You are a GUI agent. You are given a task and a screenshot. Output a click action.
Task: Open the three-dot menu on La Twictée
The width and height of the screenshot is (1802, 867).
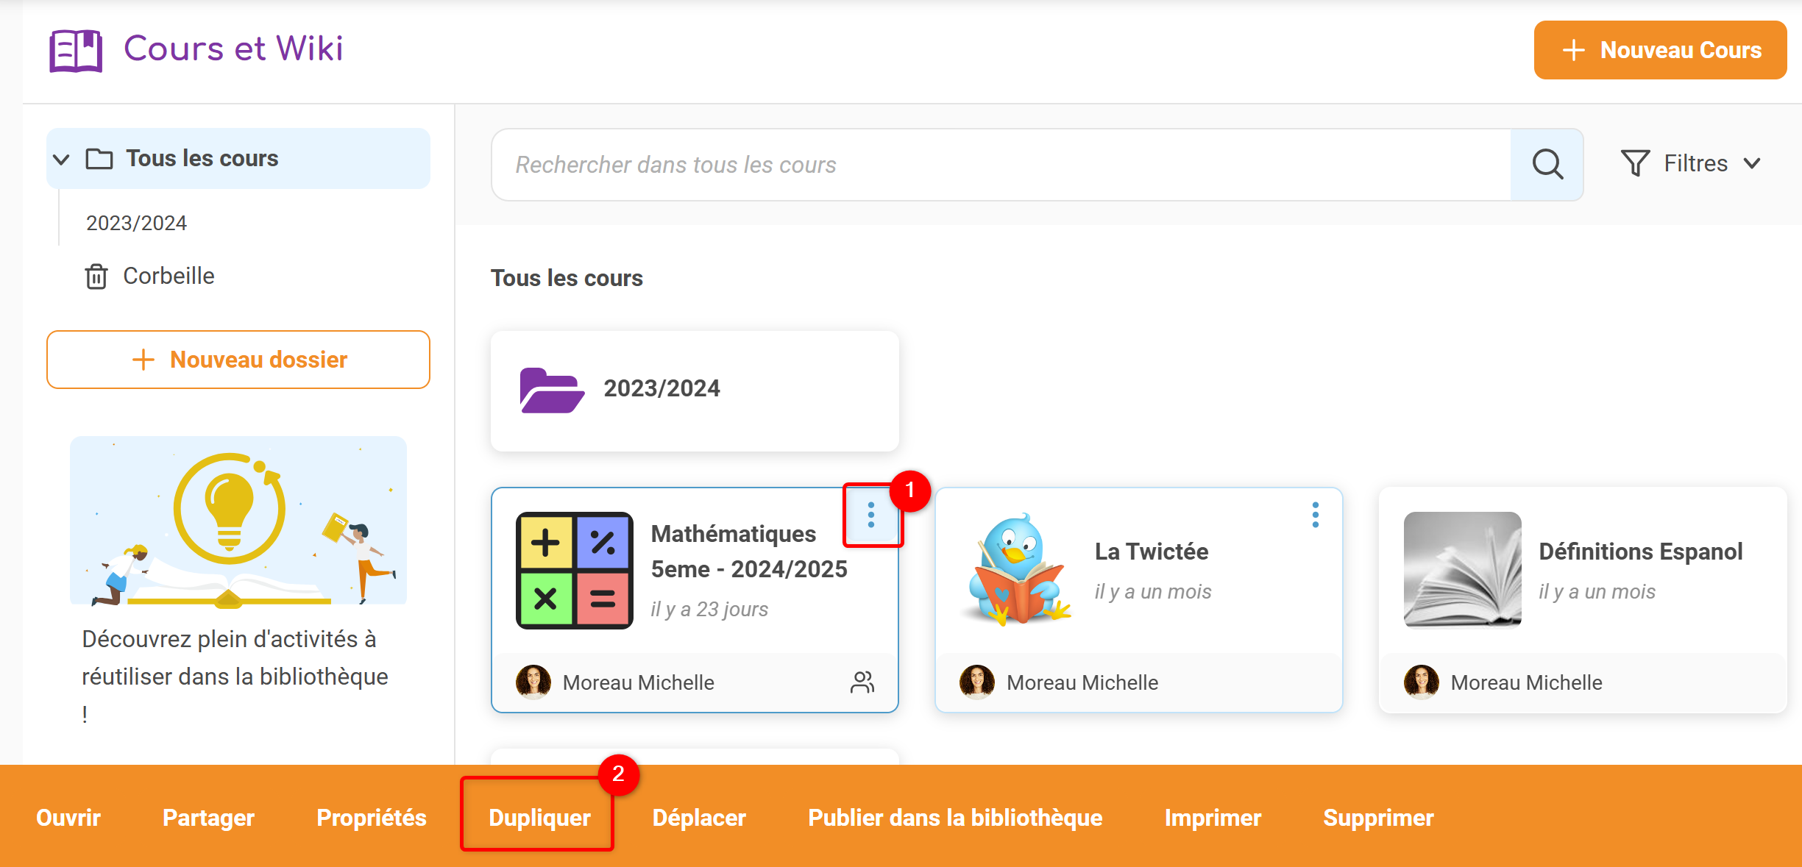[x=1315, y=515]
